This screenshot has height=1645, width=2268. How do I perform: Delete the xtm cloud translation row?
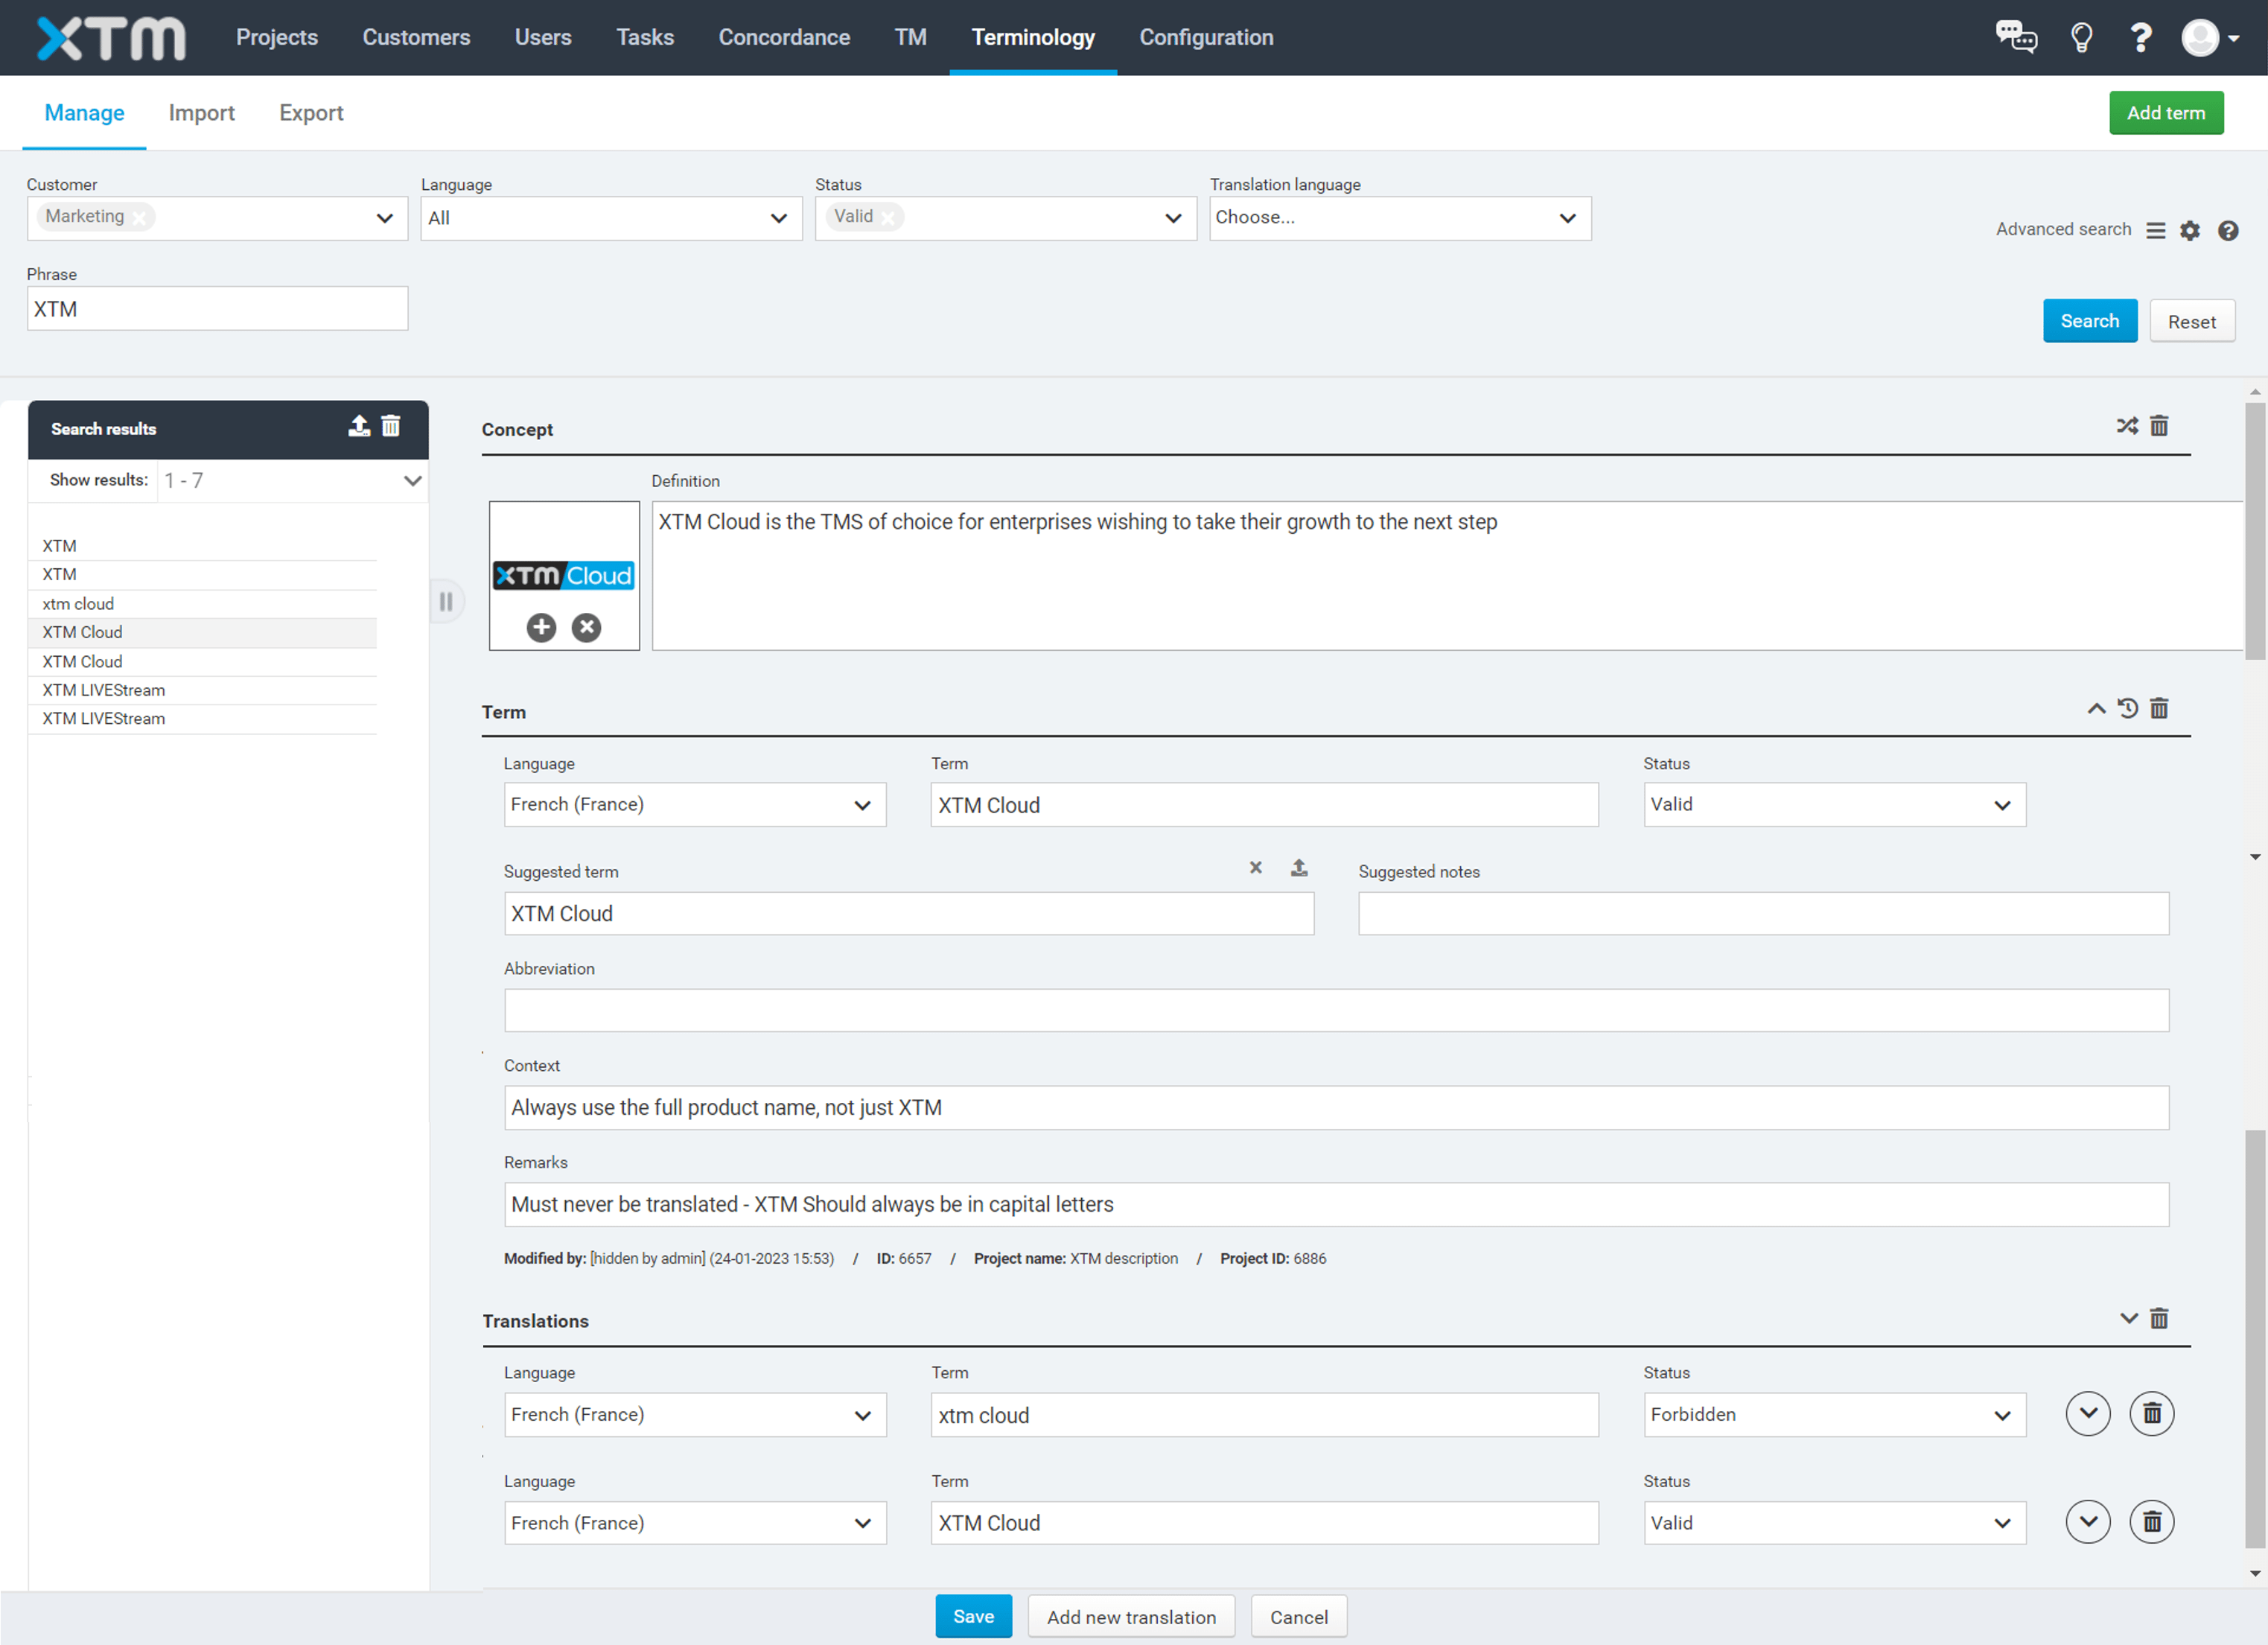click(2152, 1414)
